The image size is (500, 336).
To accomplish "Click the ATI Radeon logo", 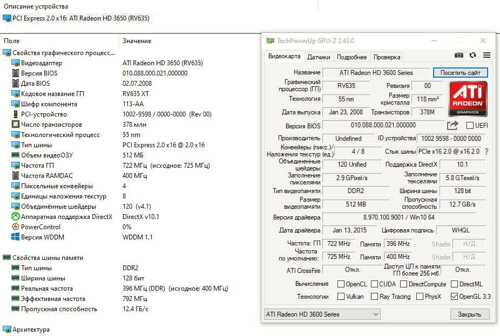I will [x=468, y=99].
